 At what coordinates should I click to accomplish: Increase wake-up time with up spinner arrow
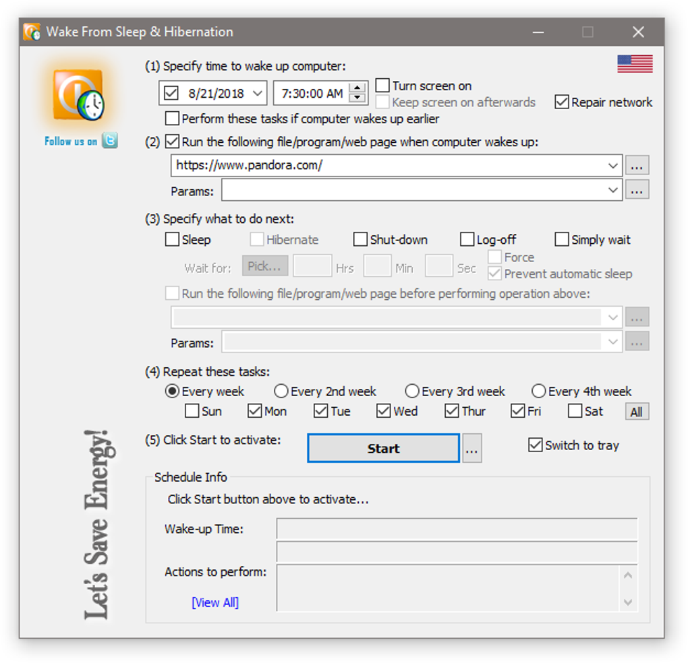click(357, 88)
